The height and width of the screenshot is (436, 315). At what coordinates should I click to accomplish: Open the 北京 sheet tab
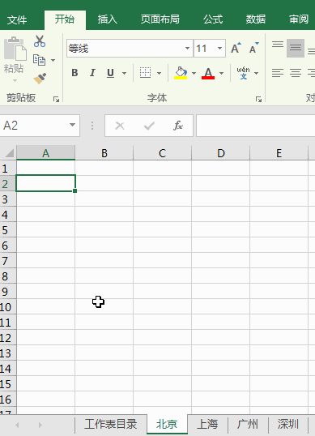point(167,425)
